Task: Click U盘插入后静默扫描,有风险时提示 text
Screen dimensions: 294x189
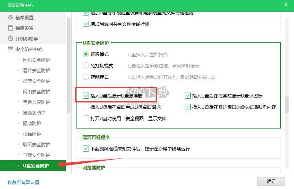Action: 164,66
